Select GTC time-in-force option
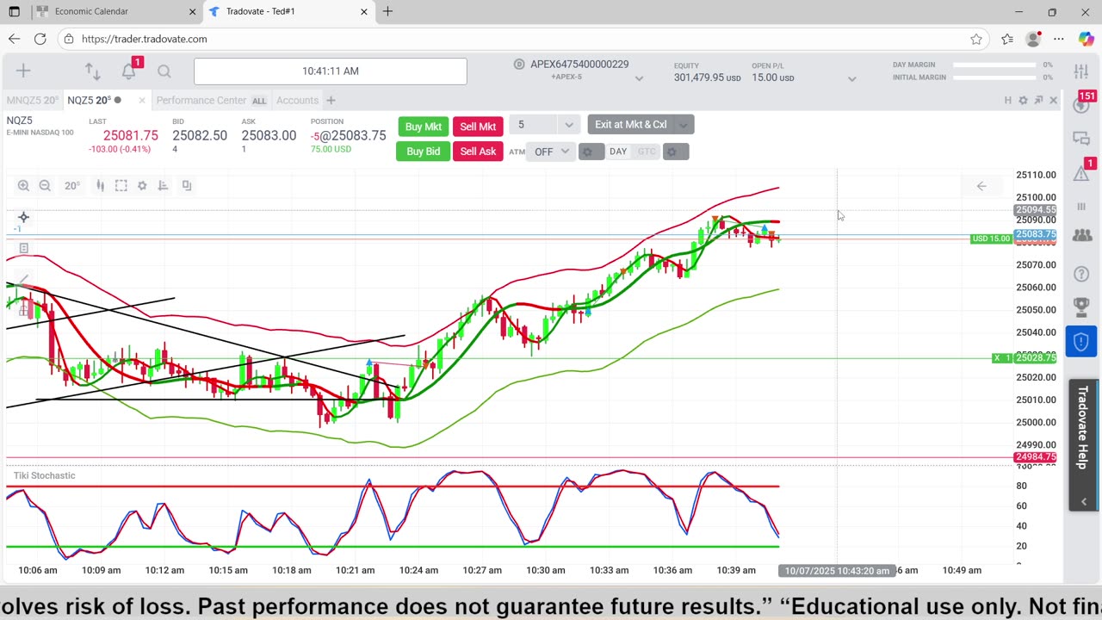The width and height of the screenshot is (1102, 620). pyautogui.click(x=647, y=152)
